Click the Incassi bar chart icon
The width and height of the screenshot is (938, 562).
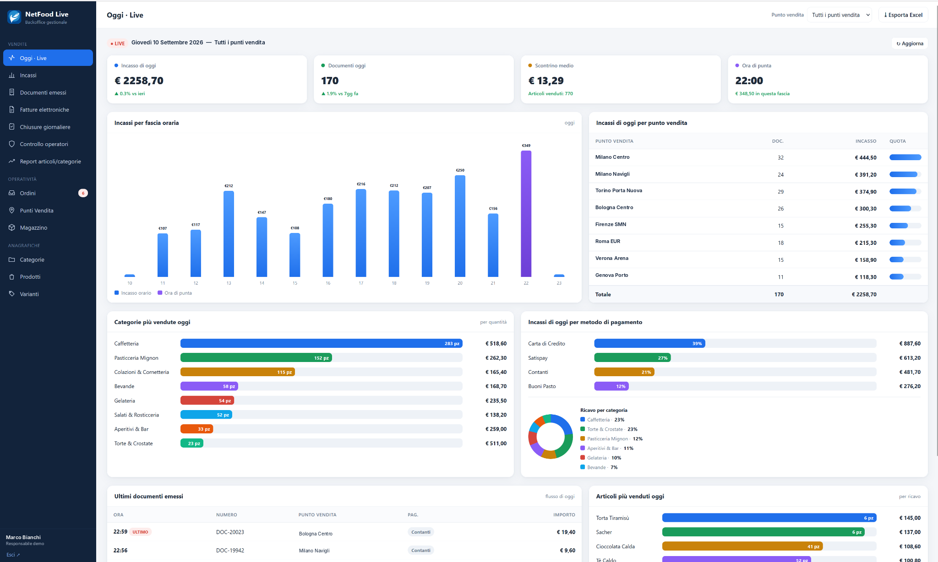point(12,75)
